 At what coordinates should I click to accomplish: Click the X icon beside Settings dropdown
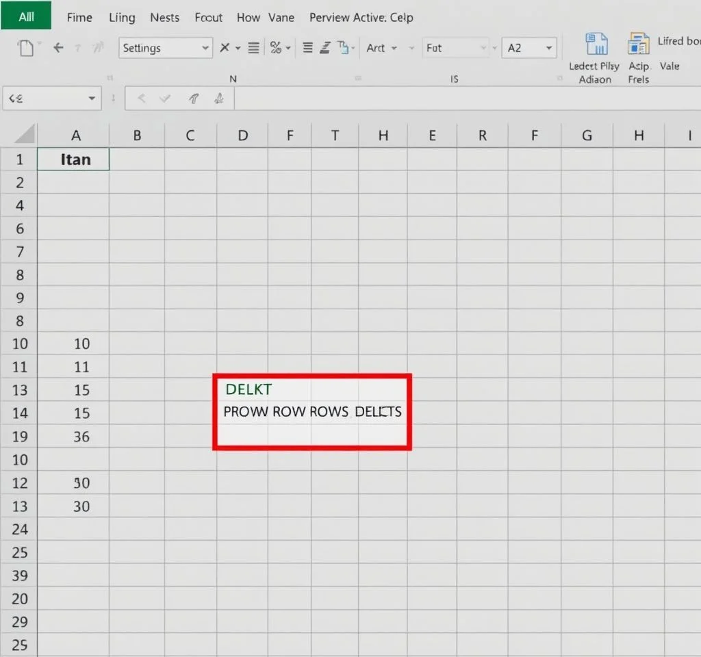(225, 48)
